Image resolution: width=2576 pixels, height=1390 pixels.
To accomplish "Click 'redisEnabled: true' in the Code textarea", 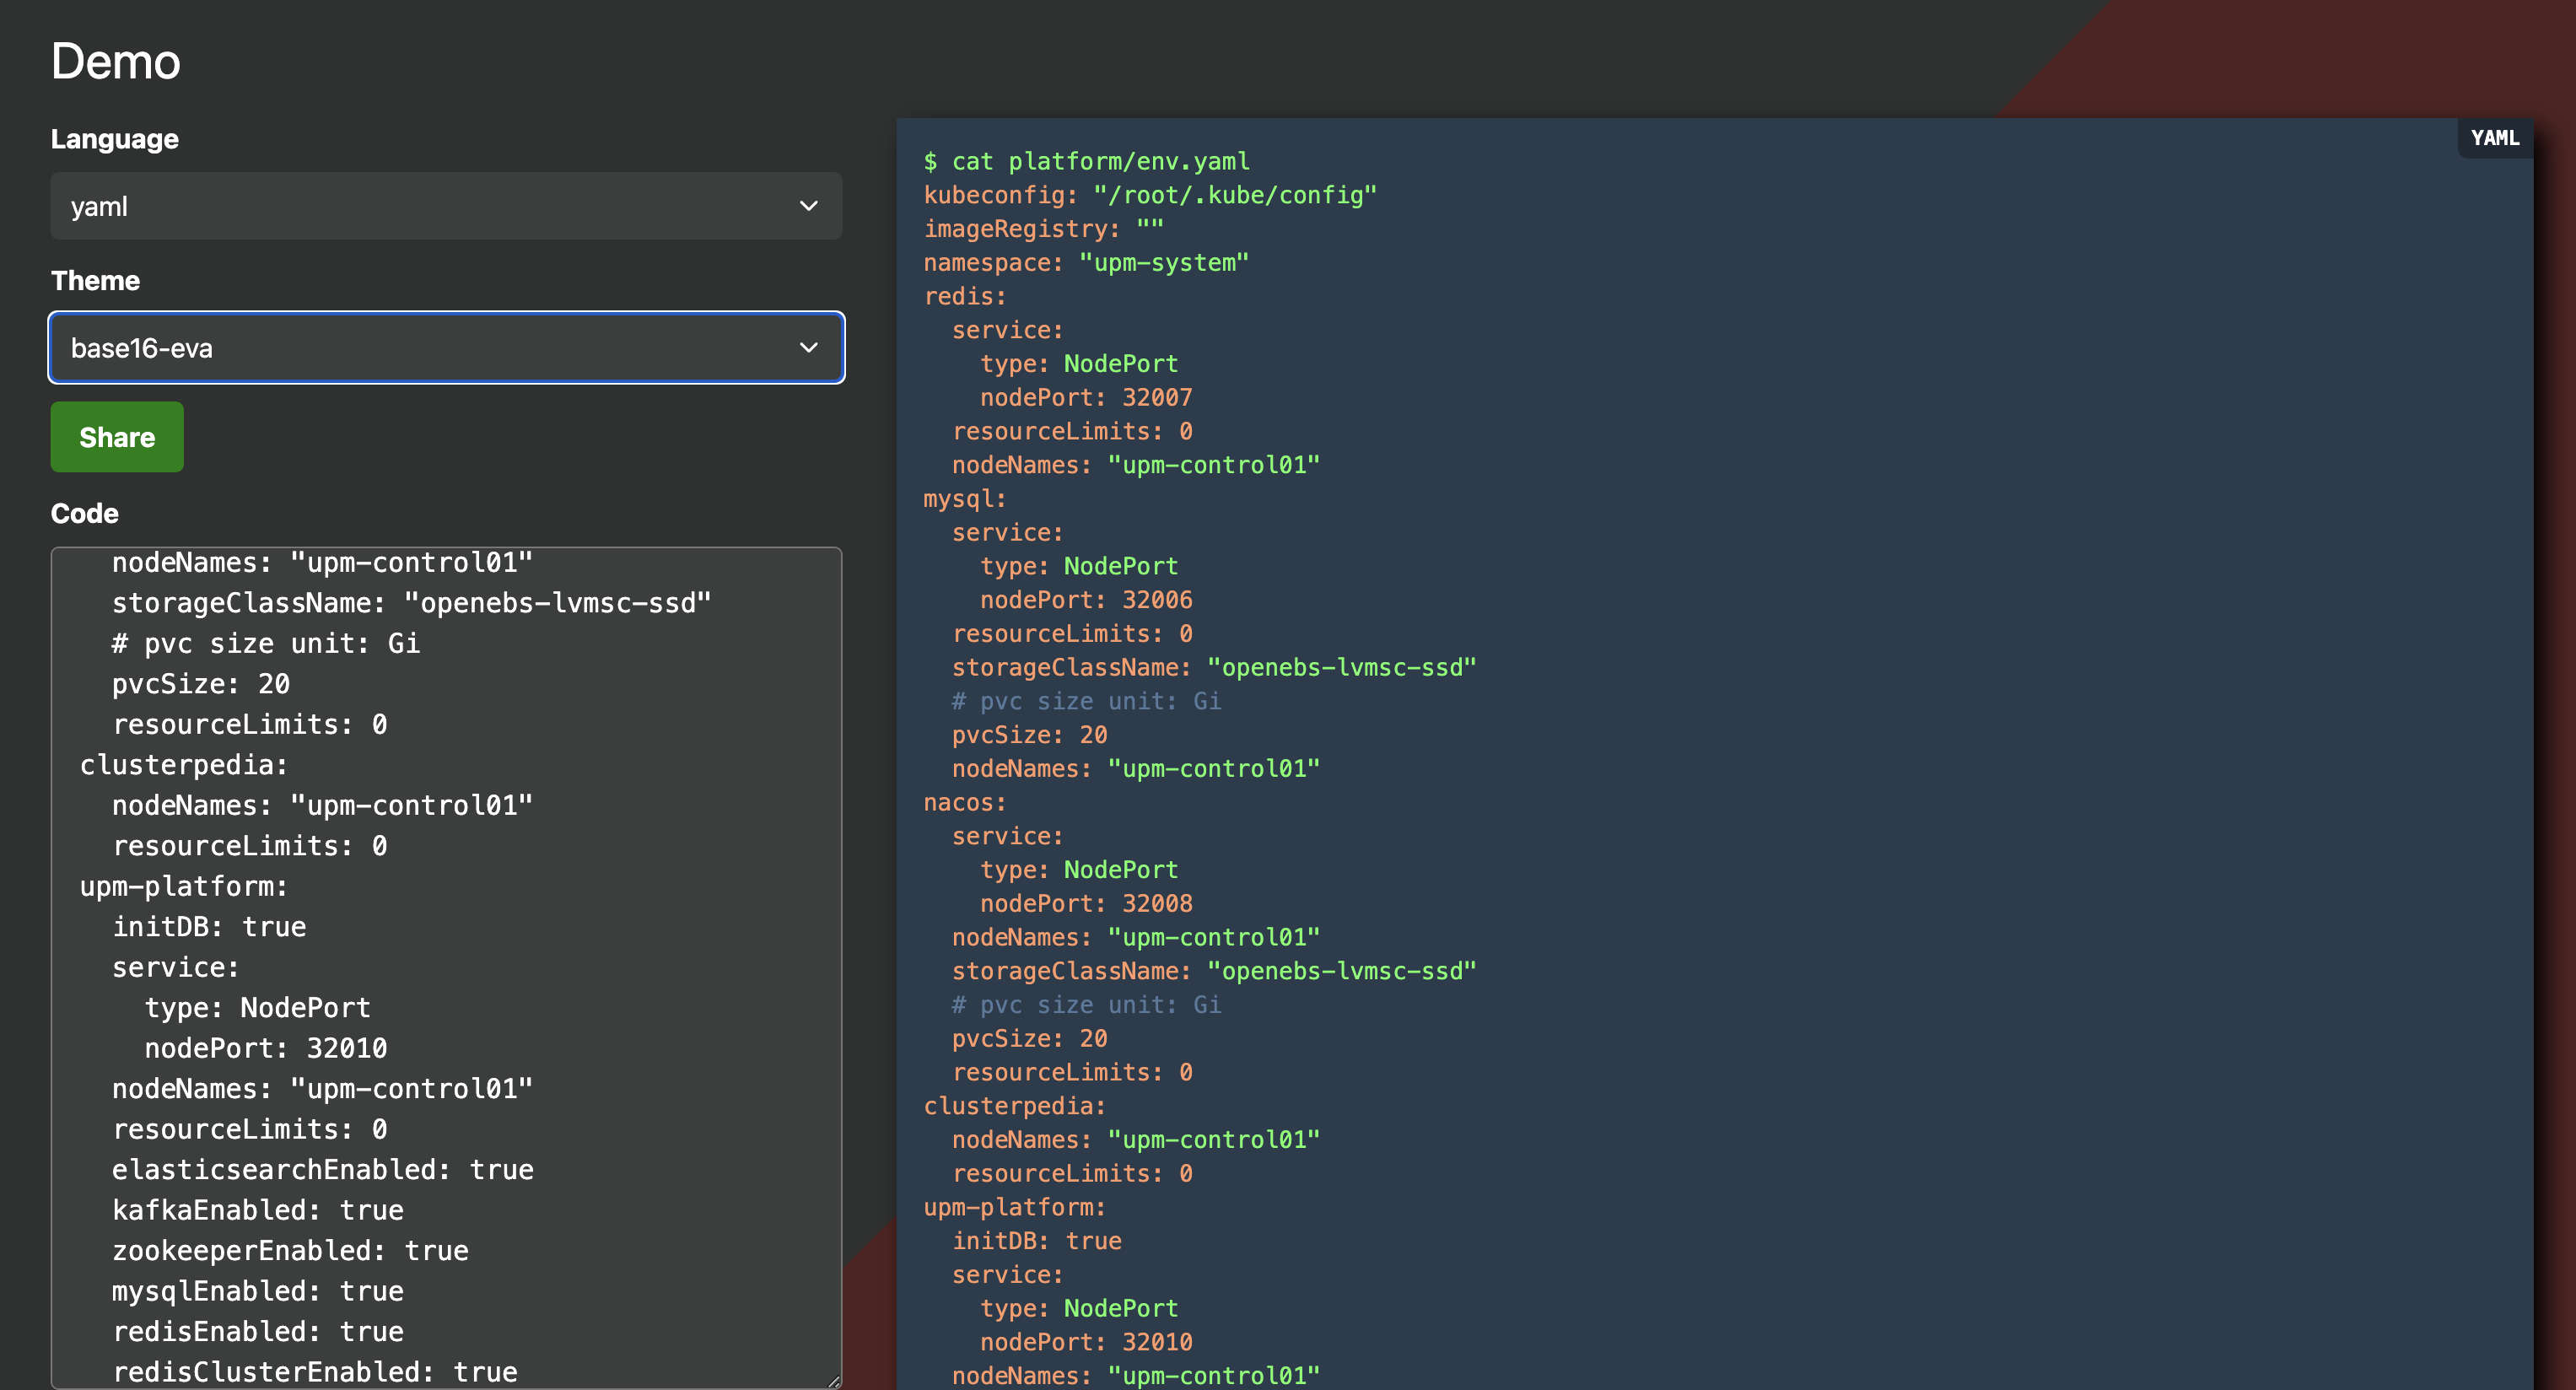I will coord(258,1332).
